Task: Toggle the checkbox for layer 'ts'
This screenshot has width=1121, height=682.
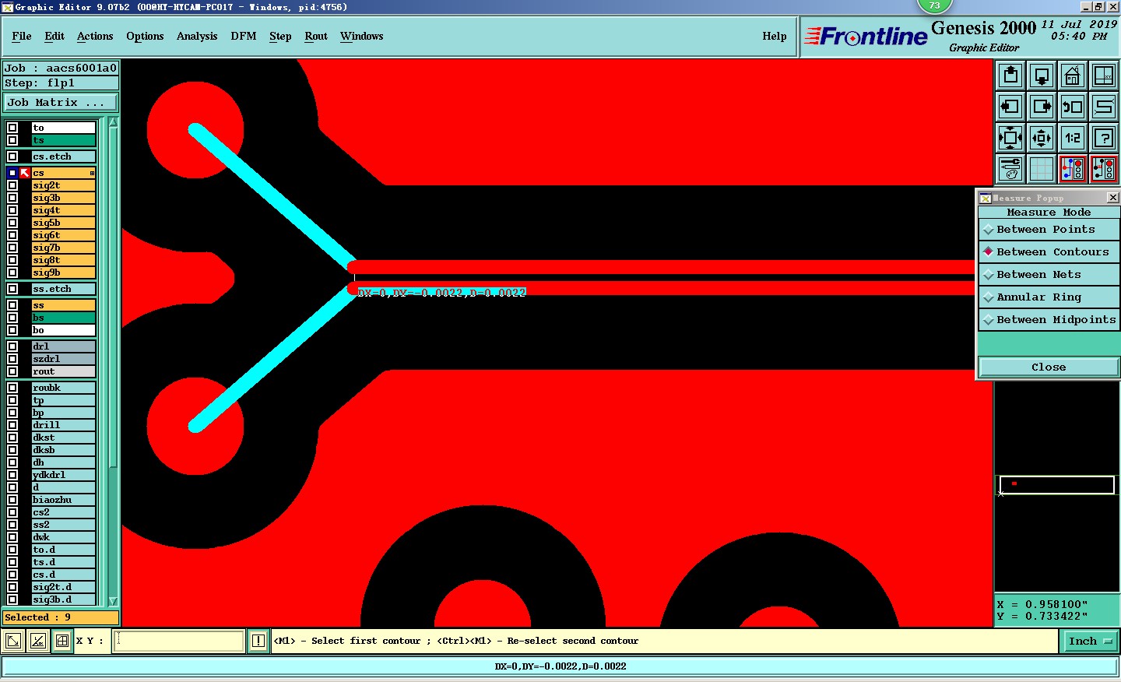Action: coord(12,140)
